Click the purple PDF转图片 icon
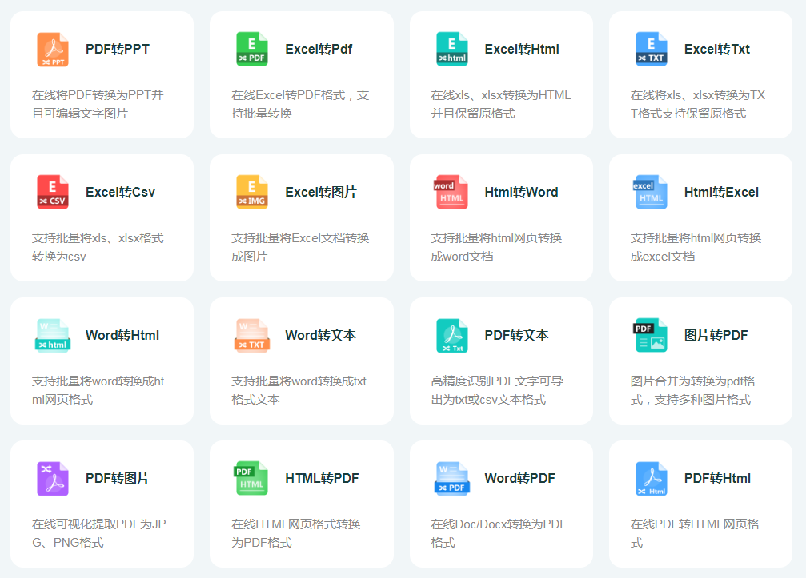The width and height of the screenshot is (806, 578). coord(53,478)
